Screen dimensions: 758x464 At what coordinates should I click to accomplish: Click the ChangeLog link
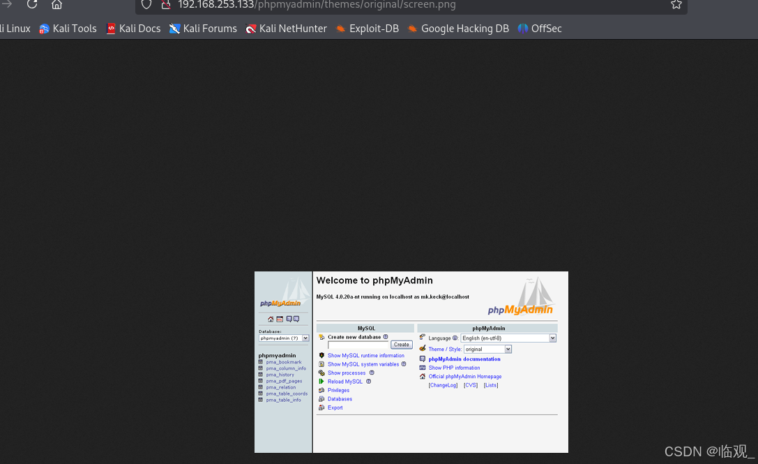tap(443, 386)
